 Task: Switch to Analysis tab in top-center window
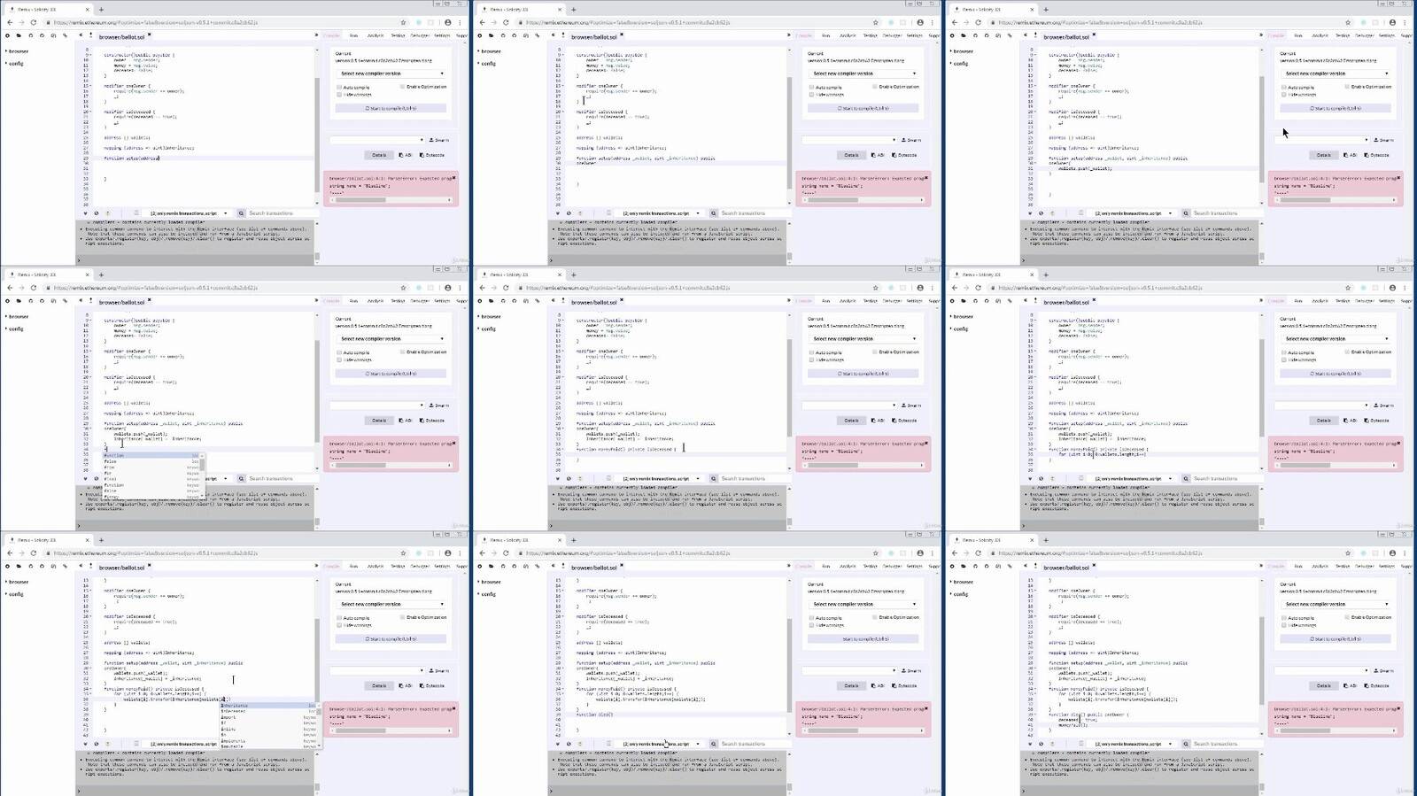point(848,35)
